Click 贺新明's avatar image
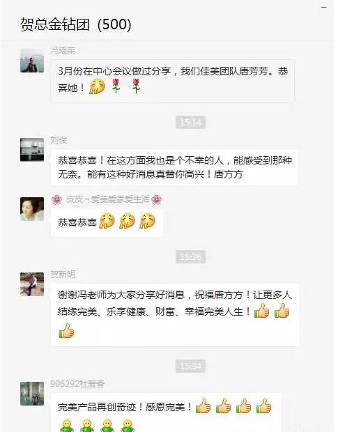Screen dimensions: 338x432 32,284
